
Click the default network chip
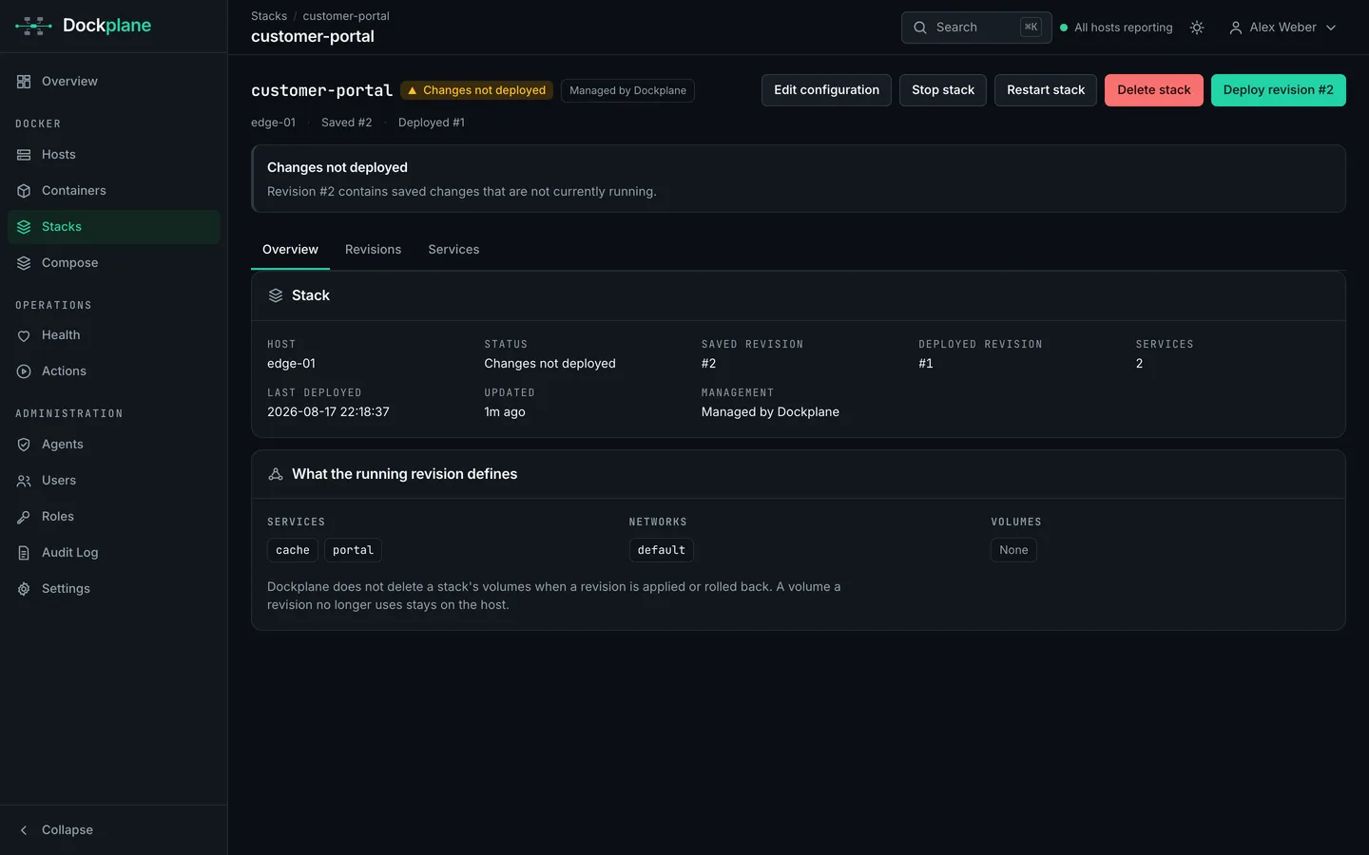pyautogui.click(x=662, y=550)
